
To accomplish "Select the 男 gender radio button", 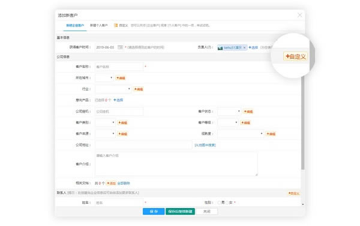I will point(219,203).
